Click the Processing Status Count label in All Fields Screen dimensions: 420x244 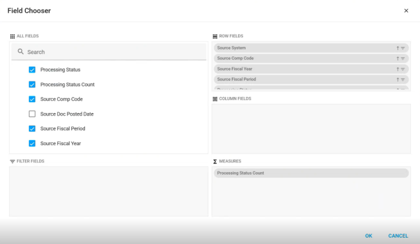(x=68, y=85)
